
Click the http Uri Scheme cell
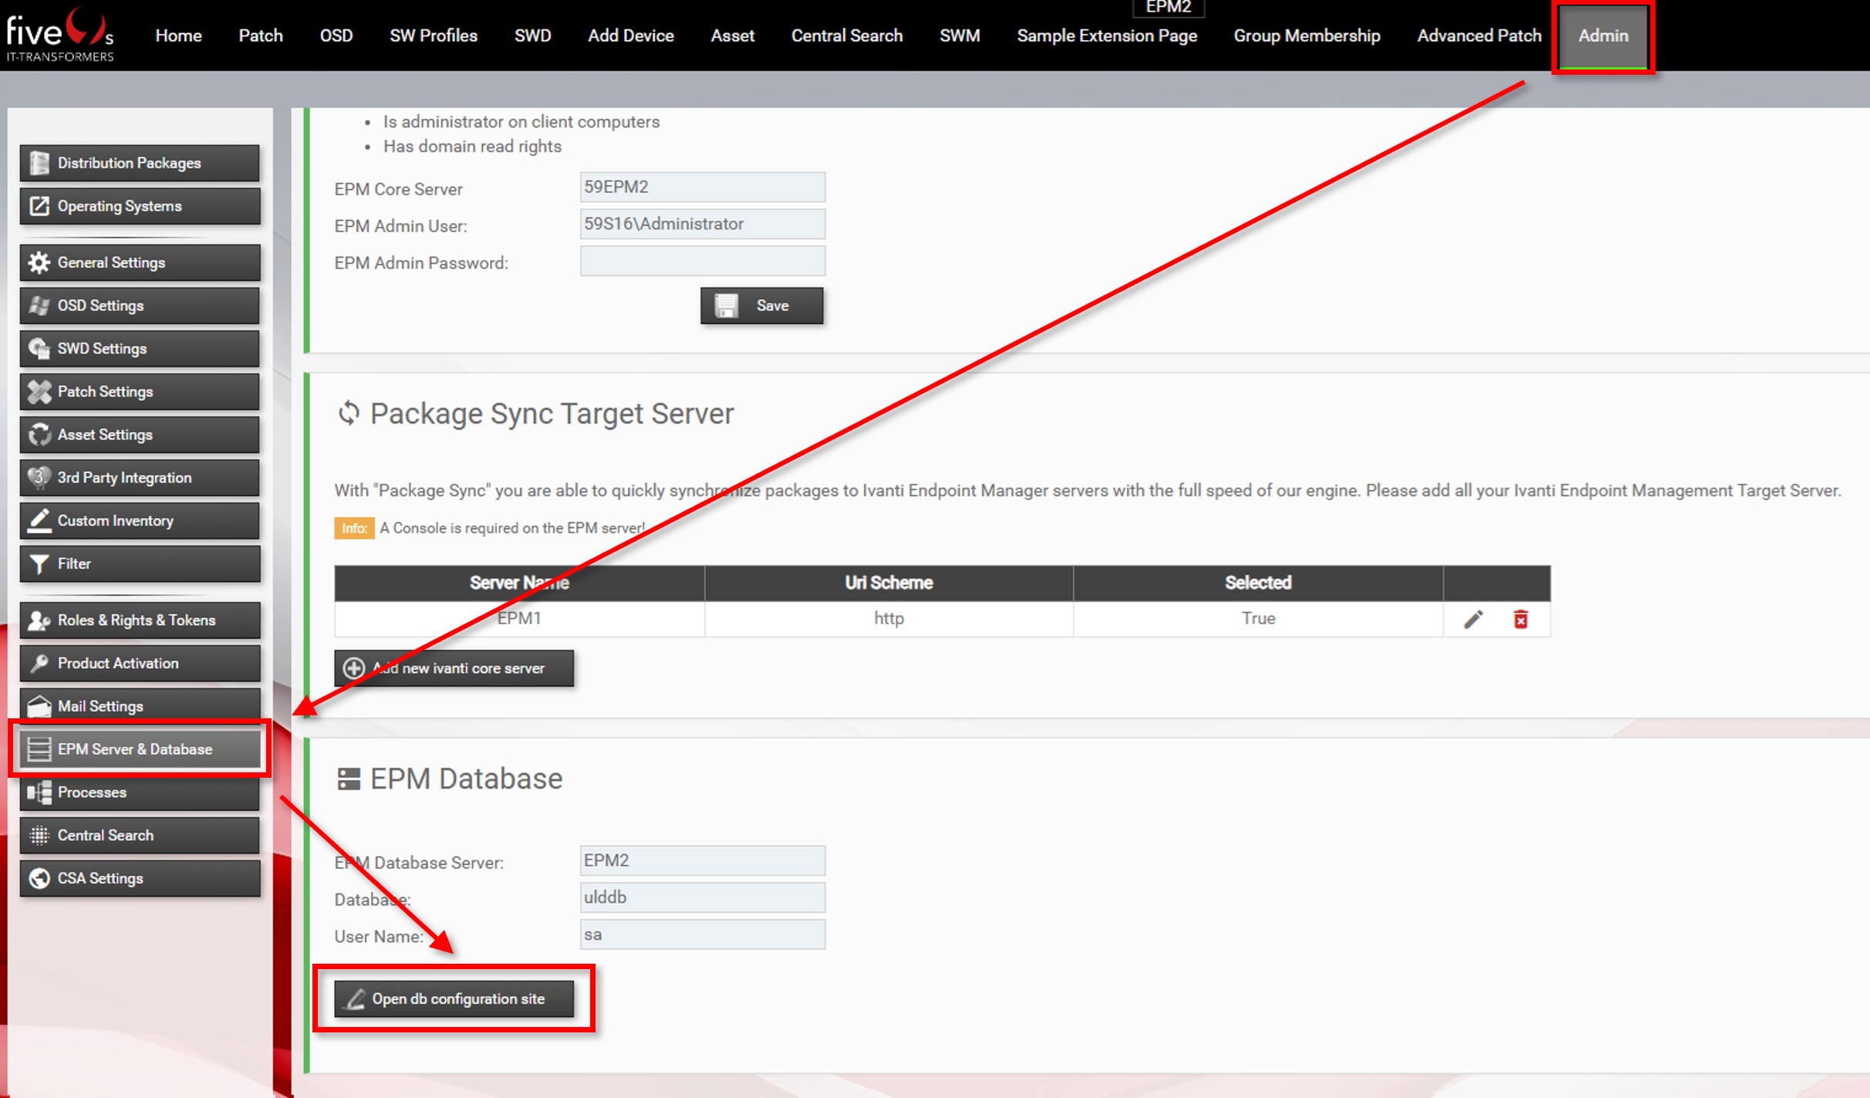tap(889, 619)
